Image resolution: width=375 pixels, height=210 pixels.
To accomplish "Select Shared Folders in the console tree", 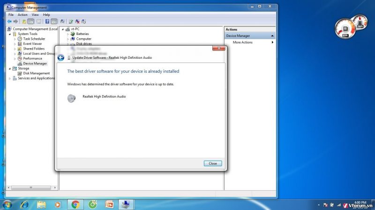I will [34, 49].
